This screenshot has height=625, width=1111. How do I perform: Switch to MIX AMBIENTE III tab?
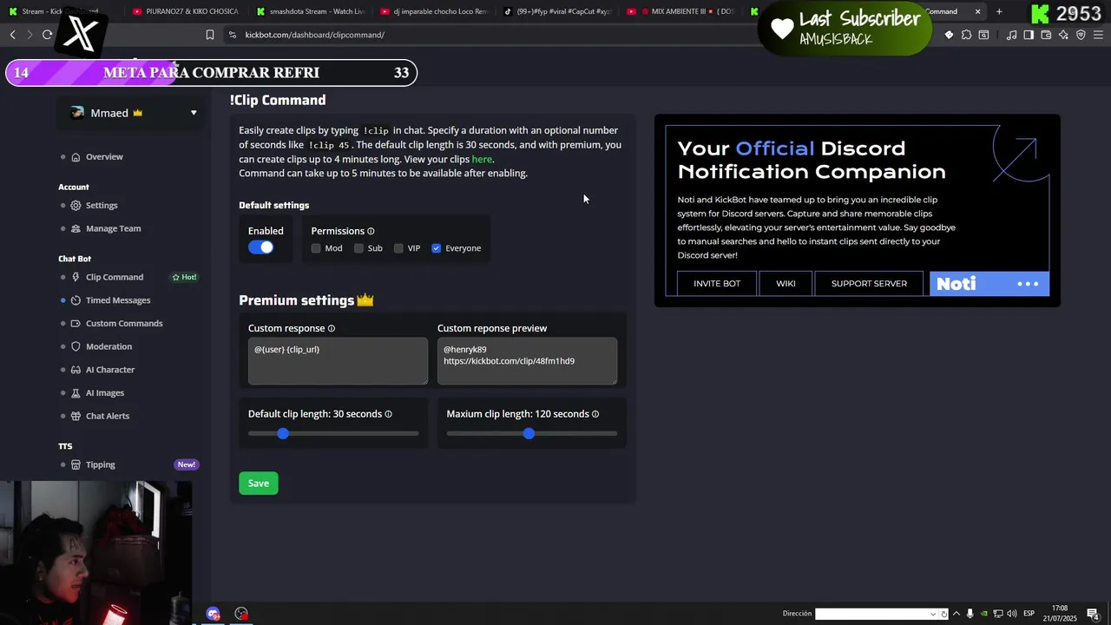[681, 11]
